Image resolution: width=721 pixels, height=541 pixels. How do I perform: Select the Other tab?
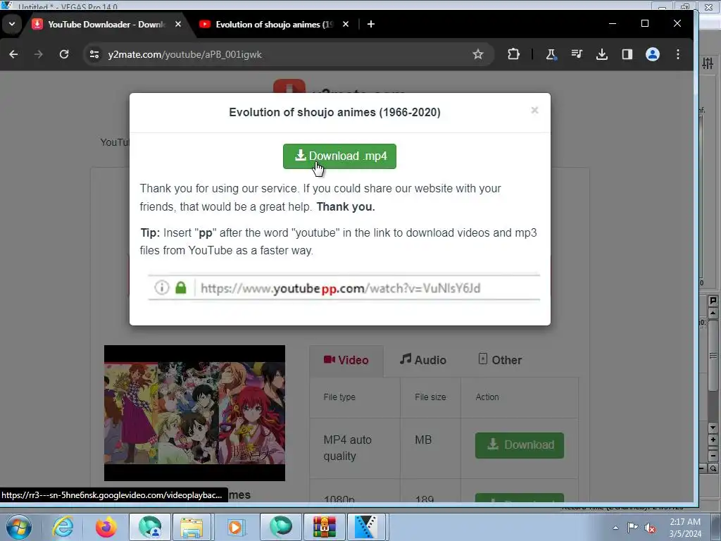coord(500,360)
